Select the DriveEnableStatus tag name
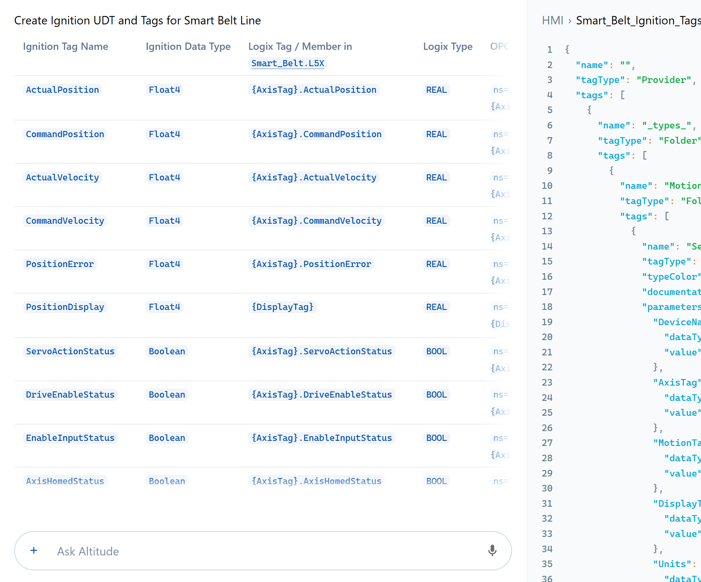 pos(70,395)
